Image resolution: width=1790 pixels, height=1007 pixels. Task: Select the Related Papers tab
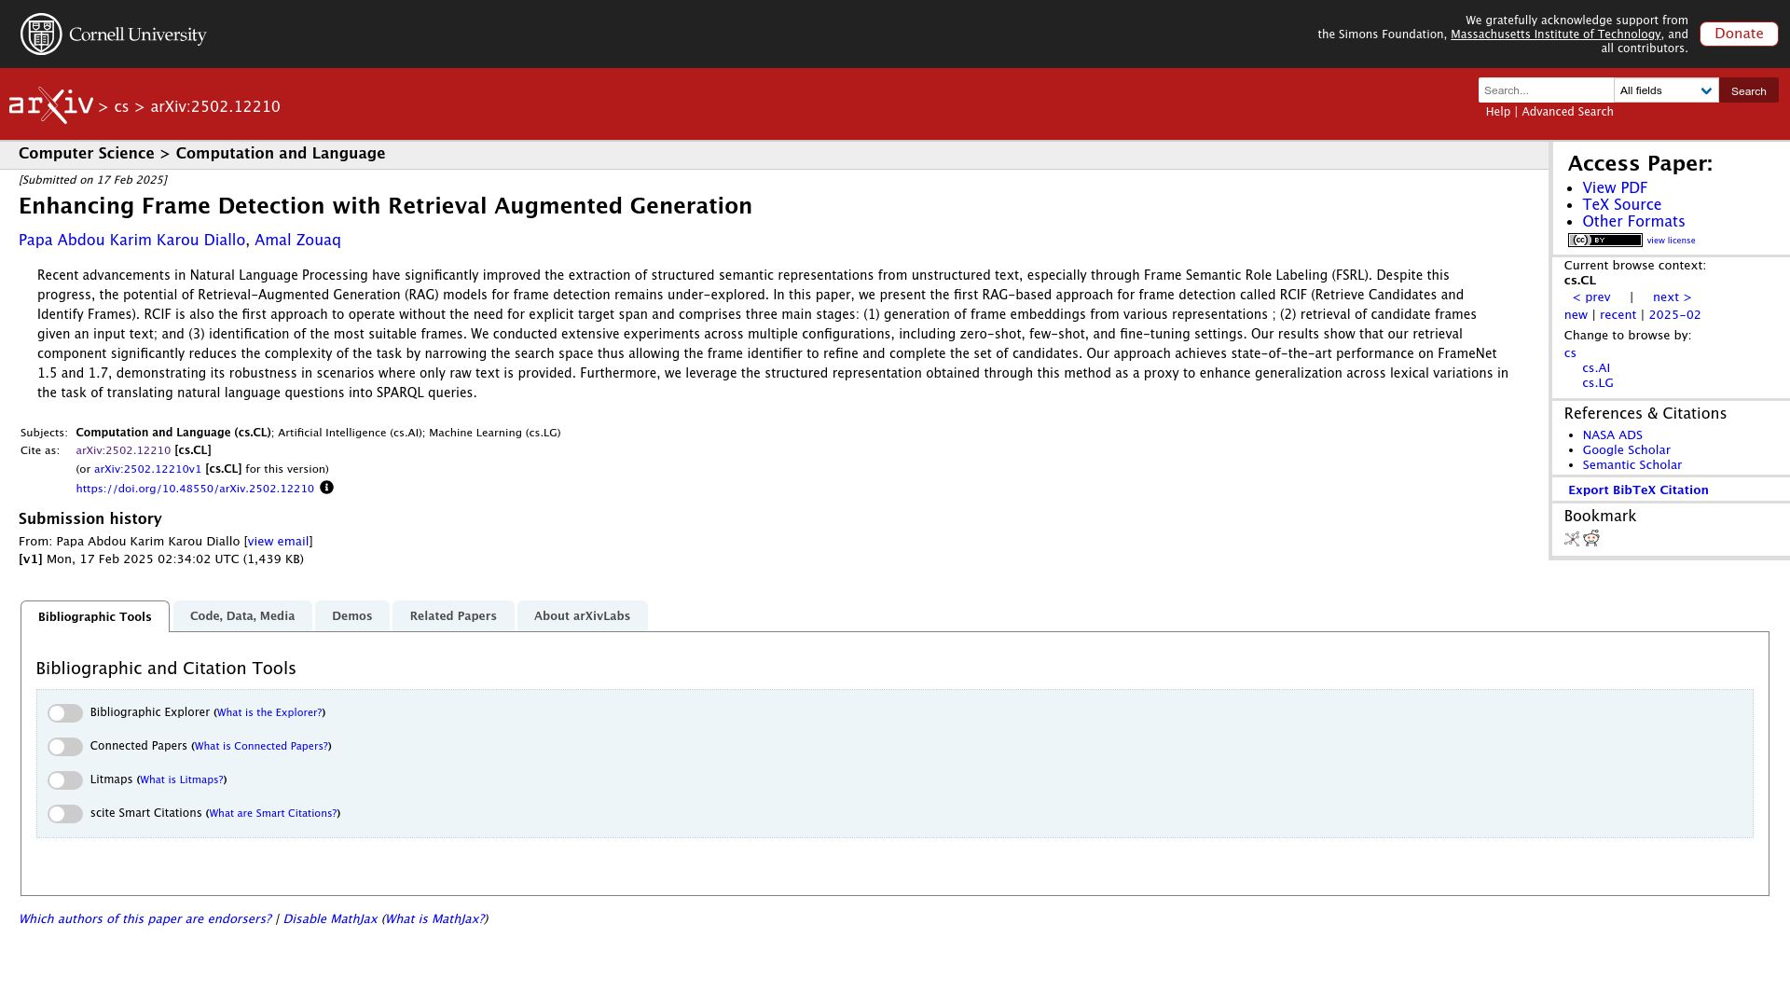tap(453, 616)
